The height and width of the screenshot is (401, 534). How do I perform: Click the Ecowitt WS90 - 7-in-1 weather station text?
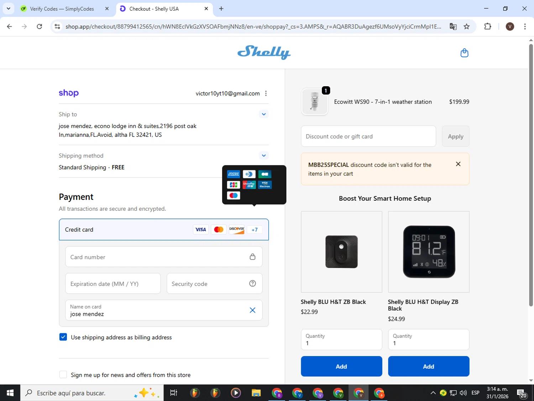383,102
